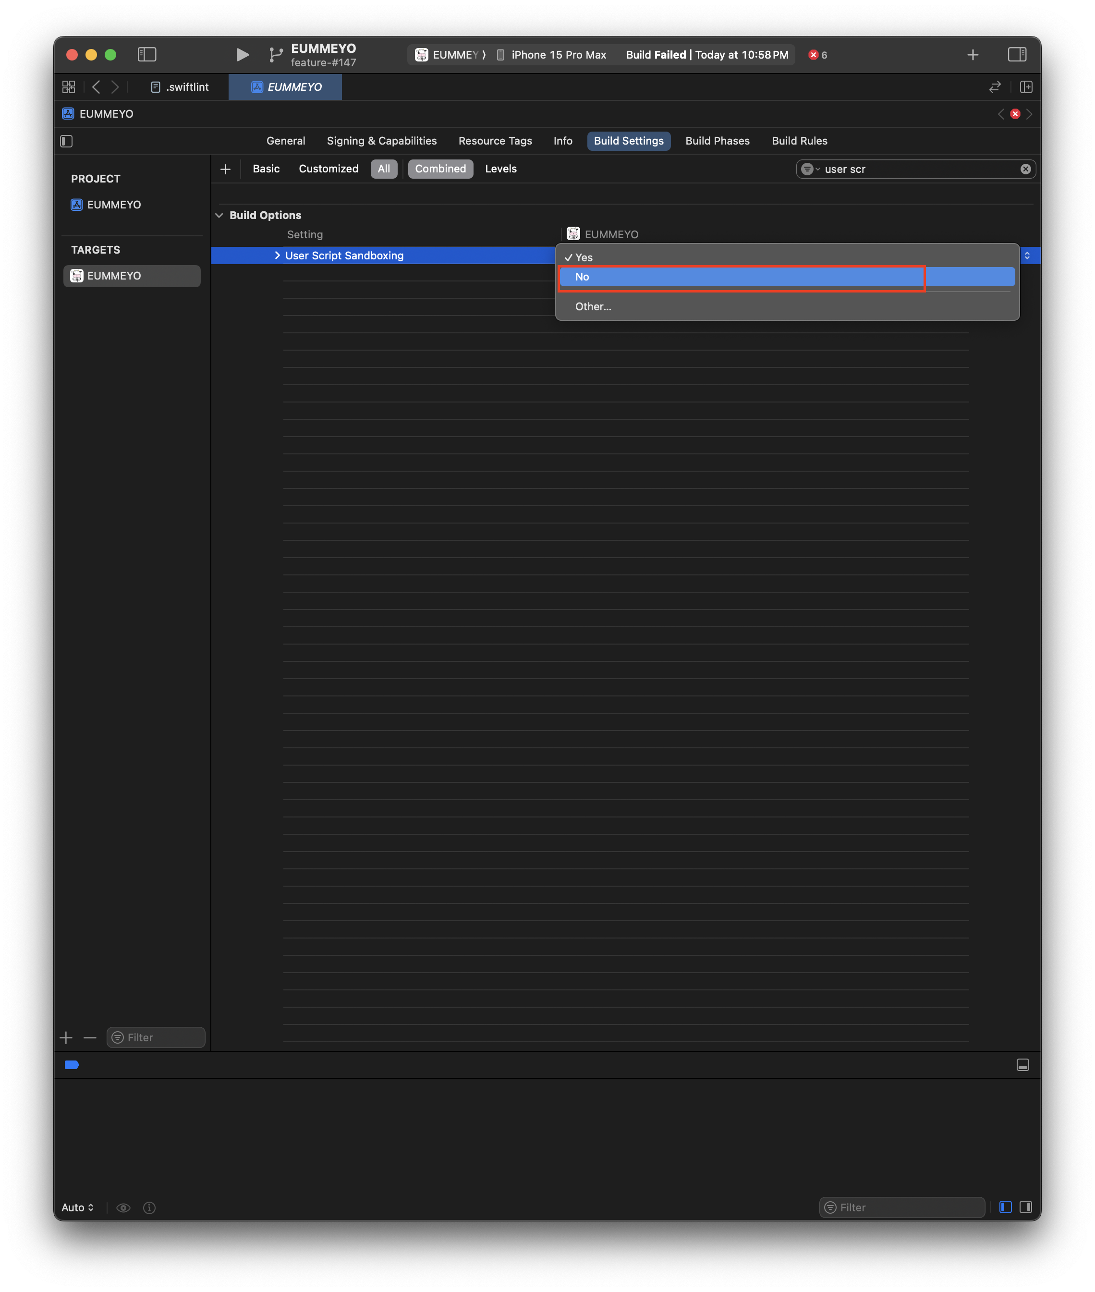Clear the build settings search field
The height and width of the screenshot is (1292, 1095).
pyautogui.click(x=1025, y=169)
